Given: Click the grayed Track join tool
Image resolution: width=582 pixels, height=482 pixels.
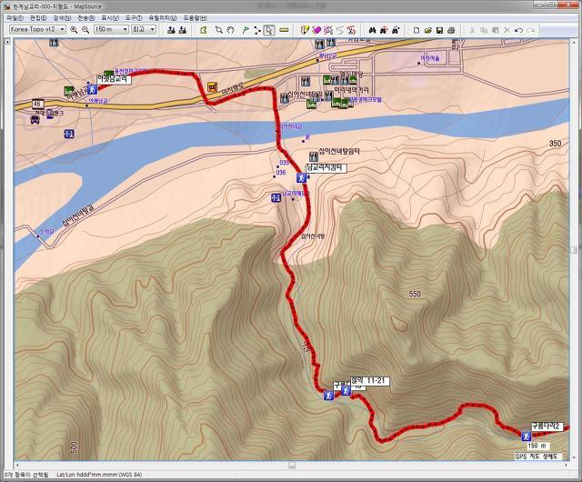Looking at the screenshot, I should click(339, 30).
